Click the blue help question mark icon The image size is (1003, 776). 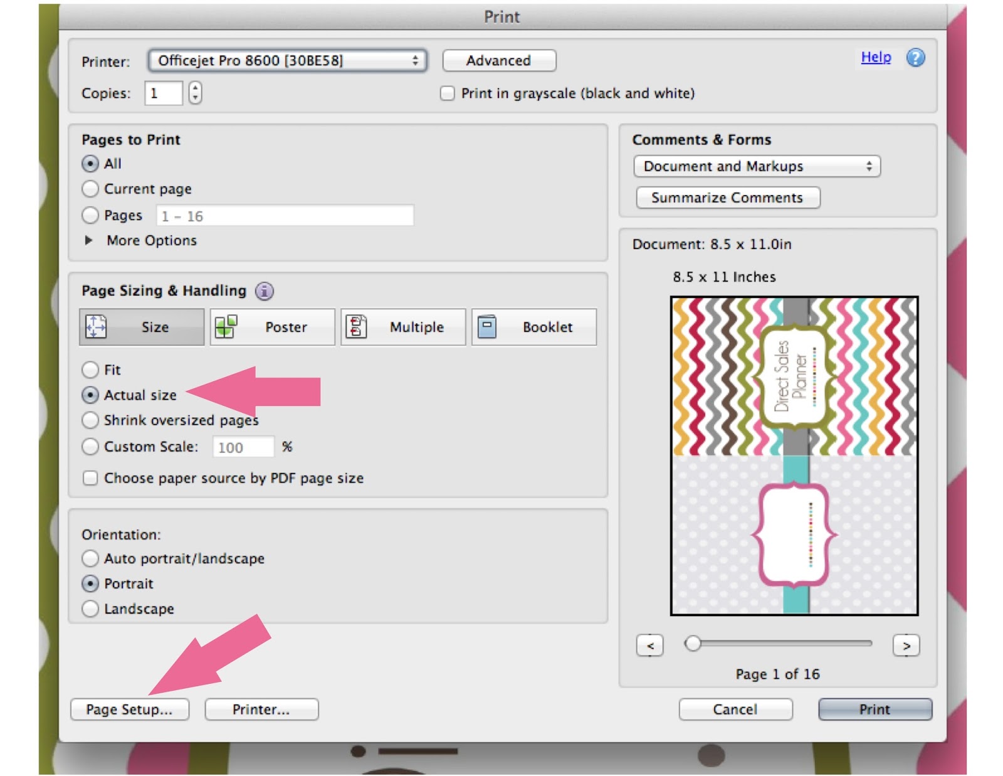(x=915, y=58)
